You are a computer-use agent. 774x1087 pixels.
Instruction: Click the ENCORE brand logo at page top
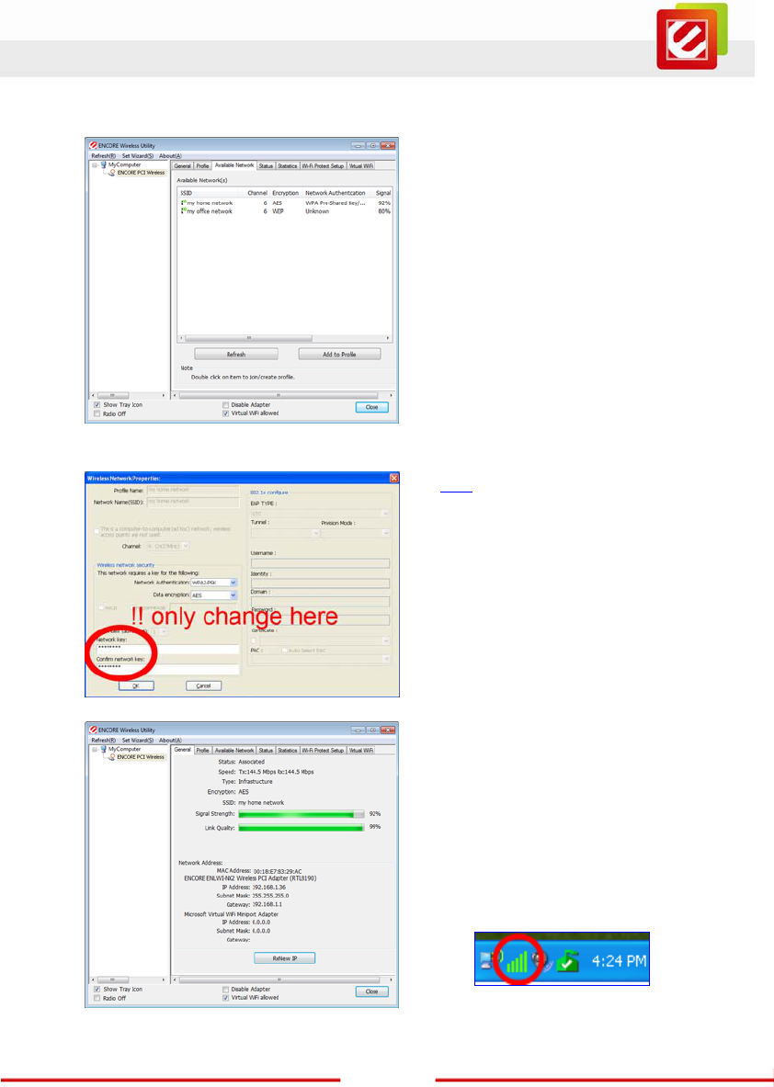tap(691, 36)
